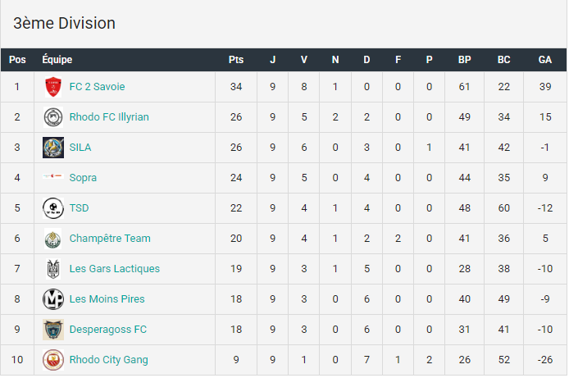Click the Pts column header

tap(236, 60)
